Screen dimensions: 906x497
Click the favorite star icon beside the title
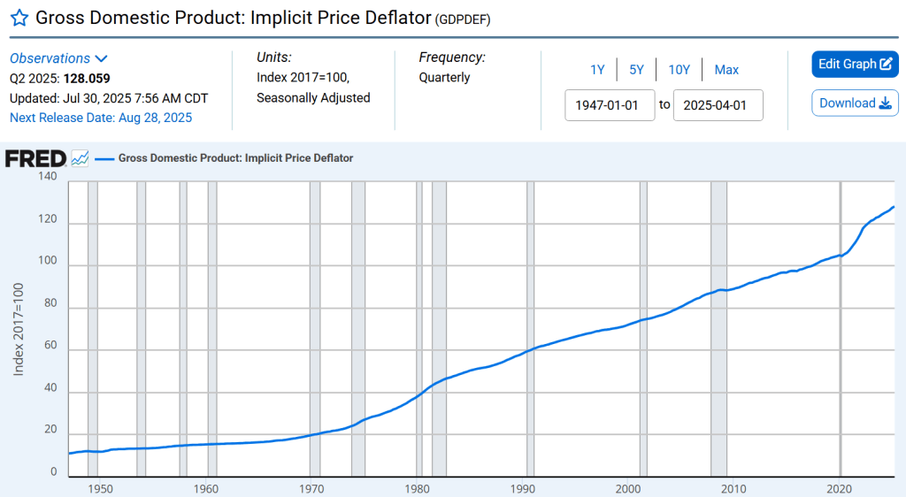[x=19, y=18]
